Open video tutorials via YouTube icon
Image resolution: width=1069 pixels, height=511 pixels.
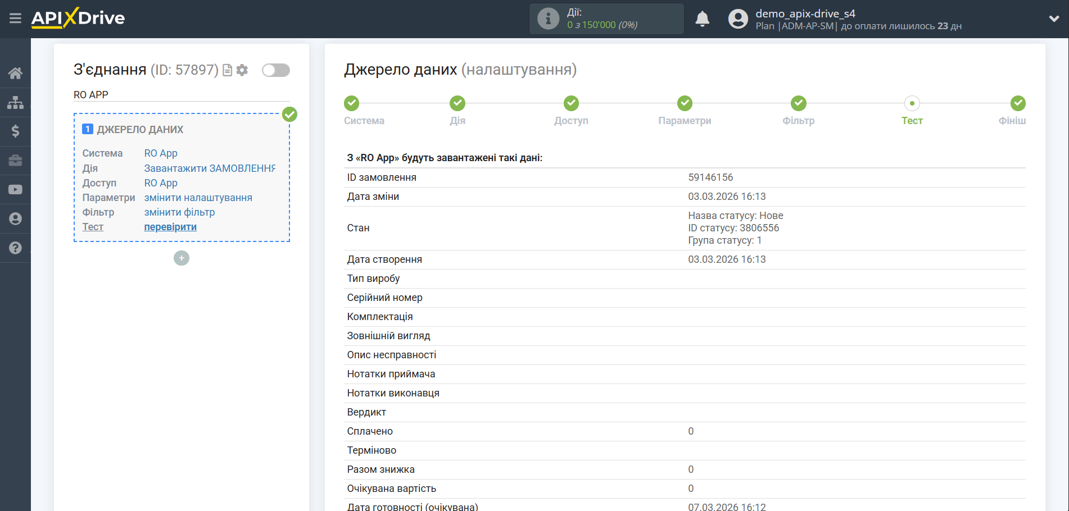(x=15, y=189)
